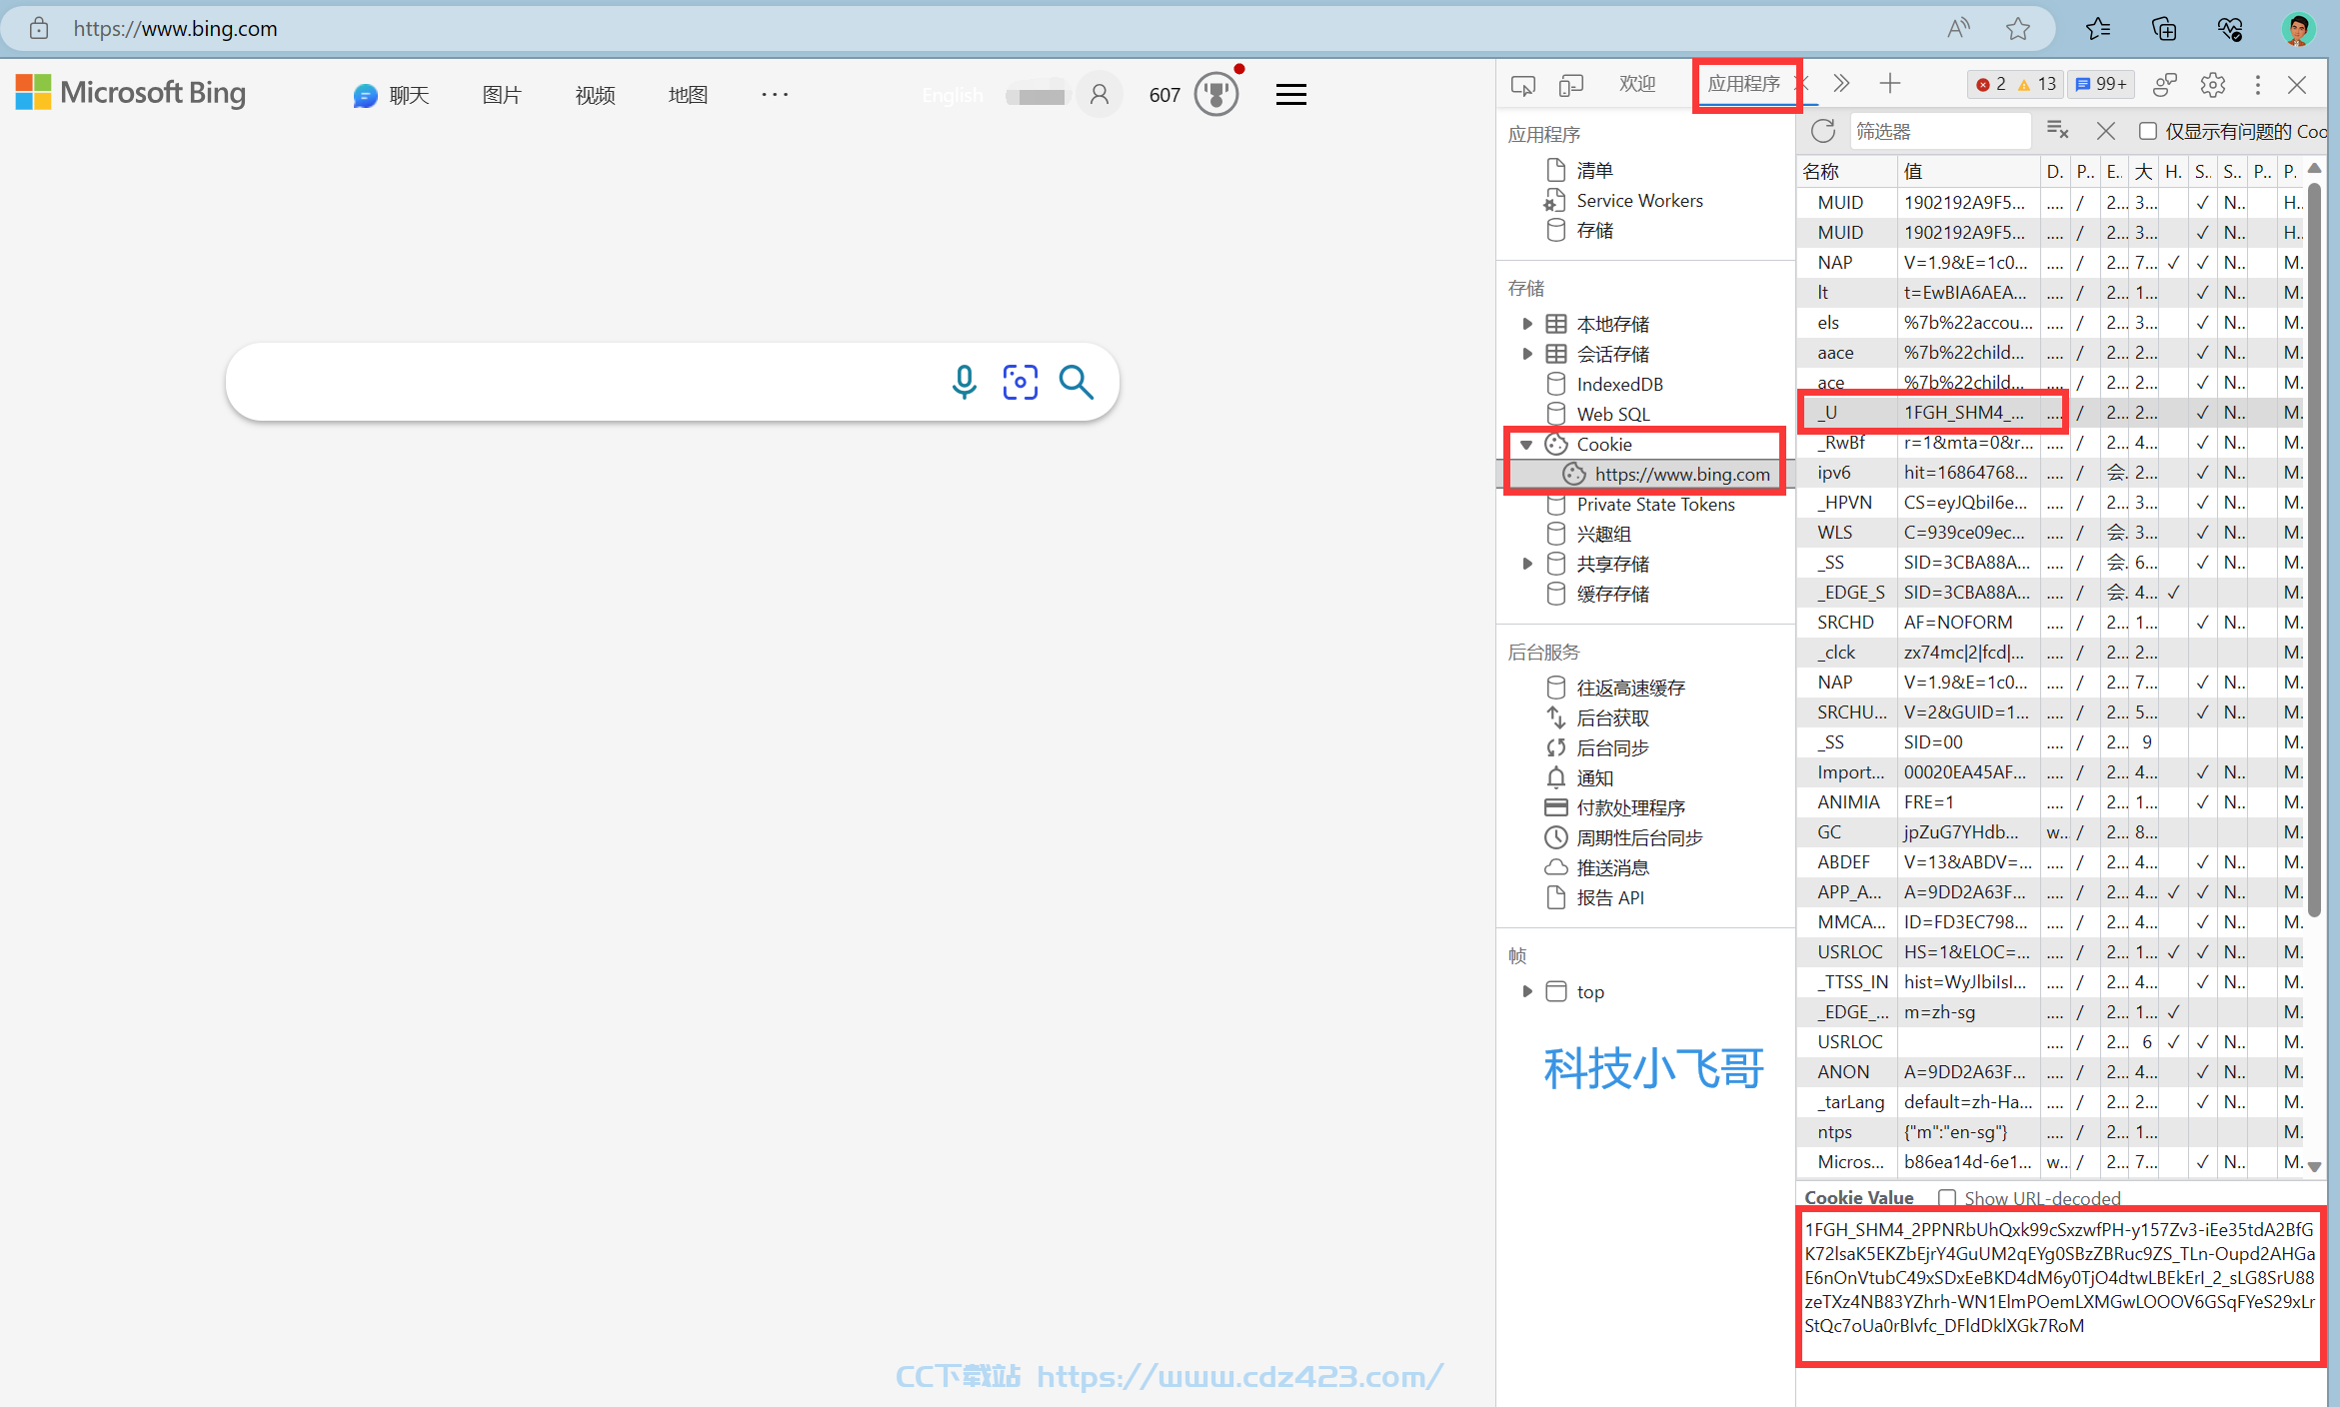Select the _RwBf cookie row
This screenshot has height=1407, width=2340.
(2050, 442)
